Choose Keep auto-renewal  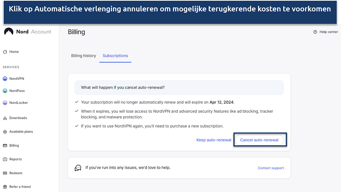(214, 140)
